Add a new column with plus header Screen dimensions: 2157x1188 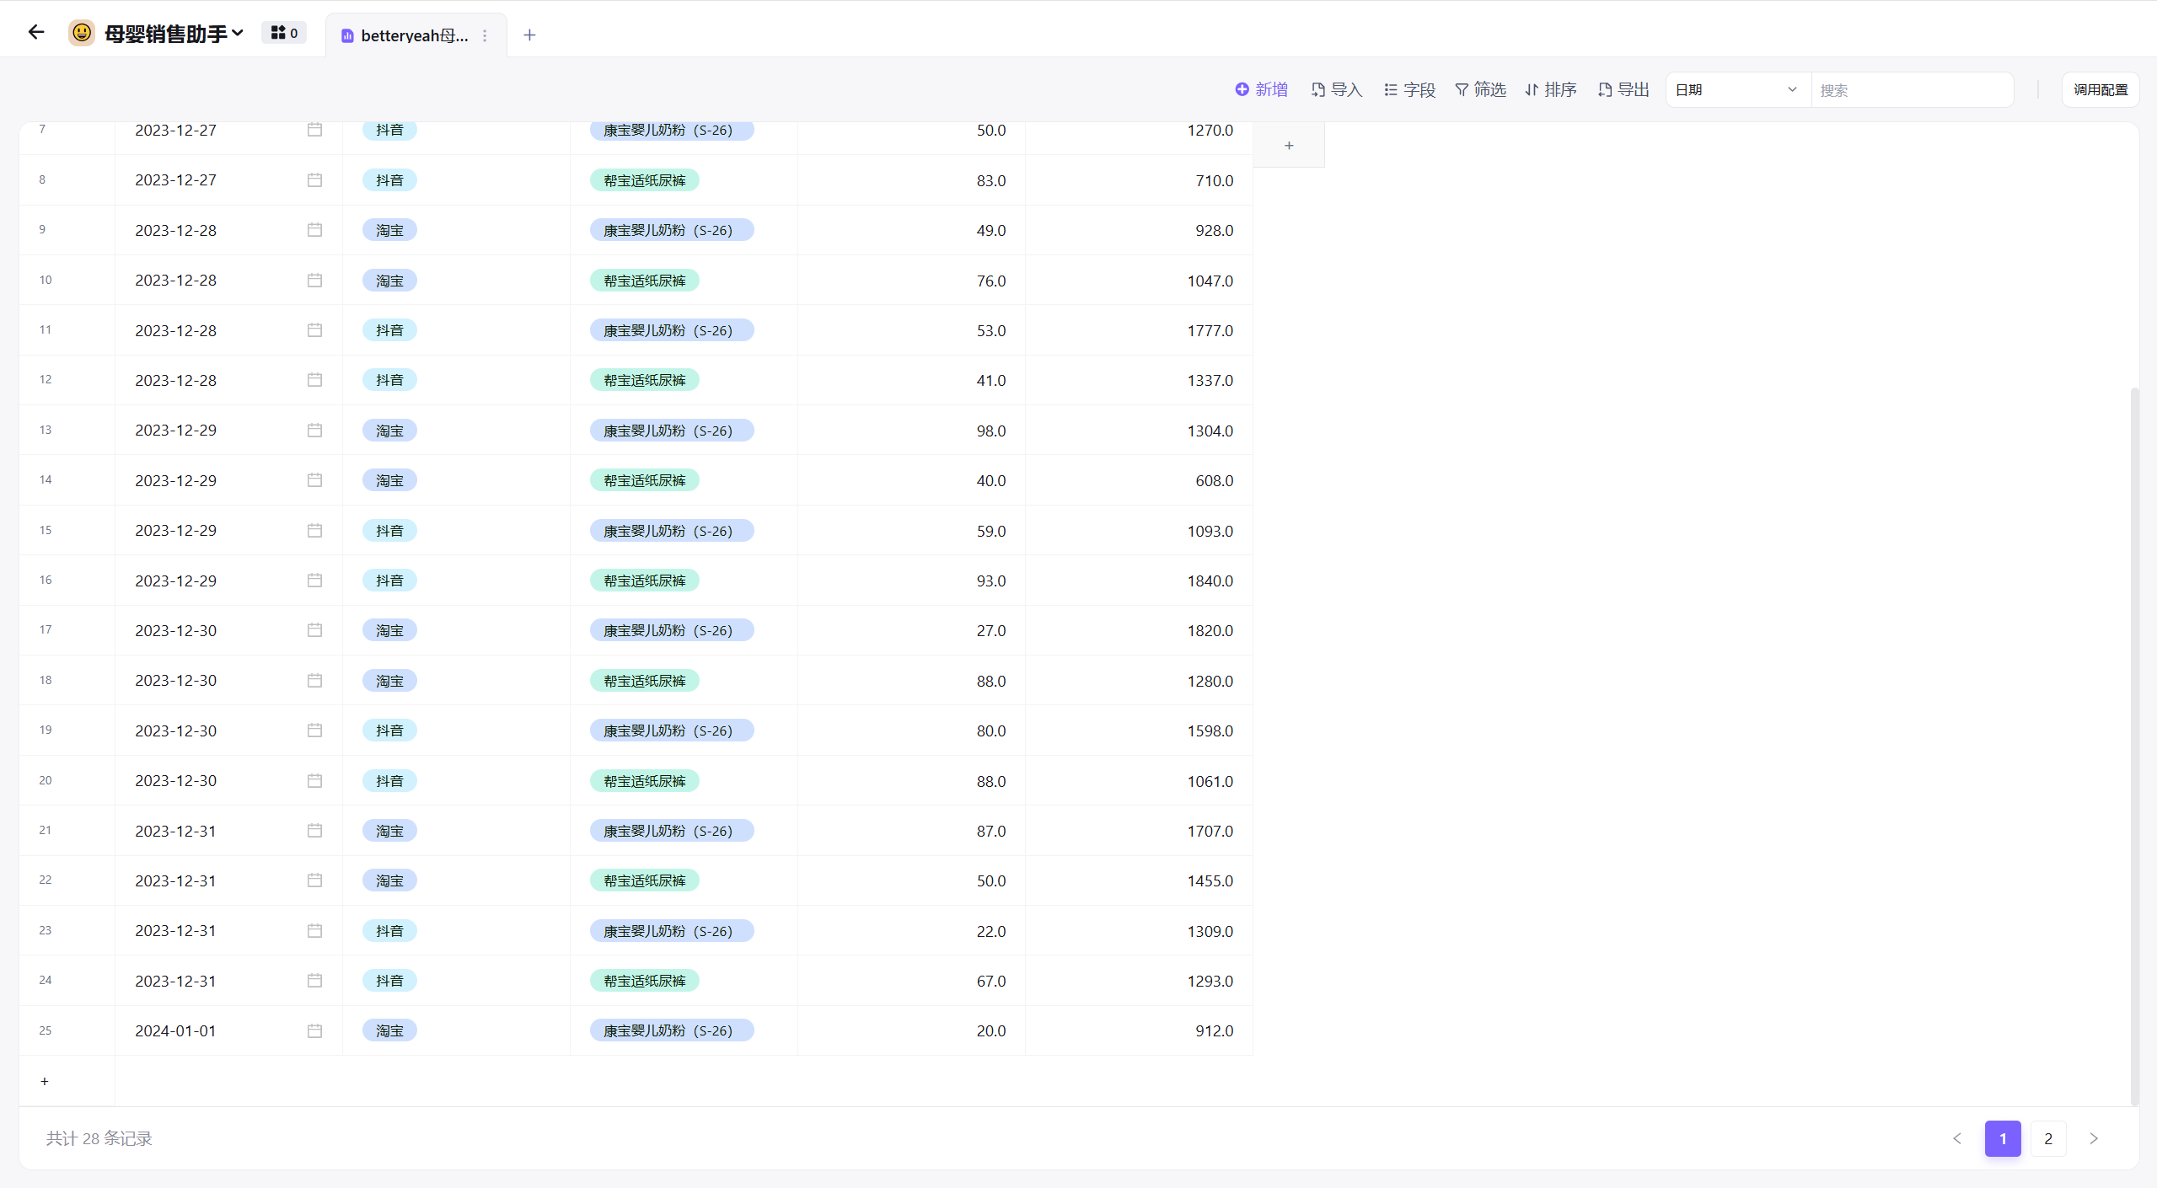click(1288, 146)
